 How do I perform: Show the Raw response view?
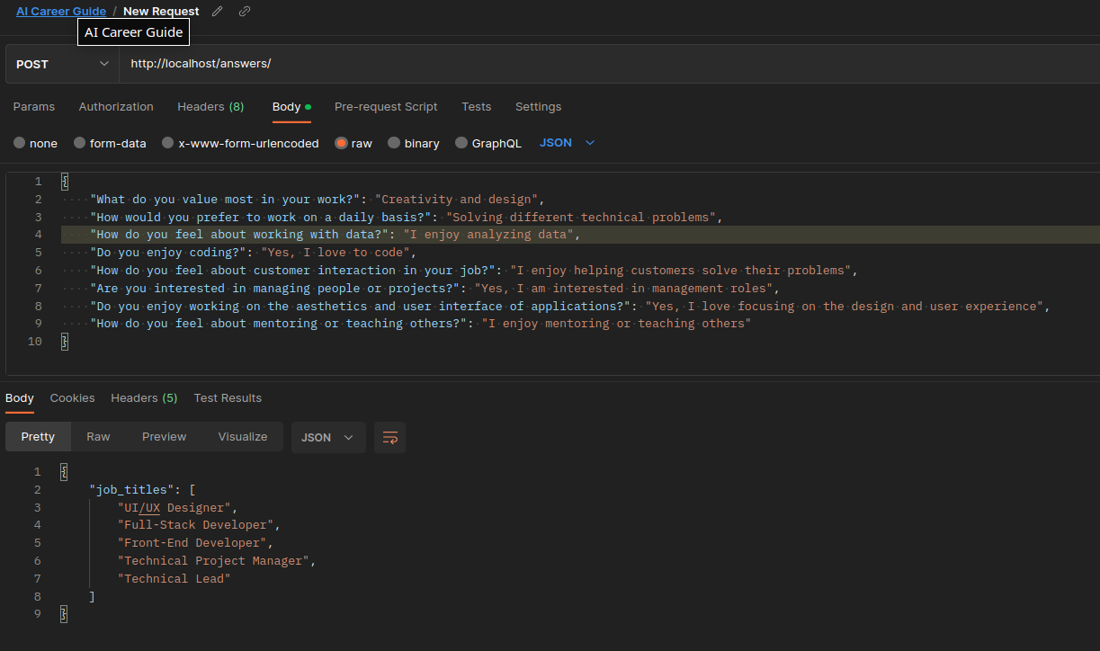tap(98, 436)
